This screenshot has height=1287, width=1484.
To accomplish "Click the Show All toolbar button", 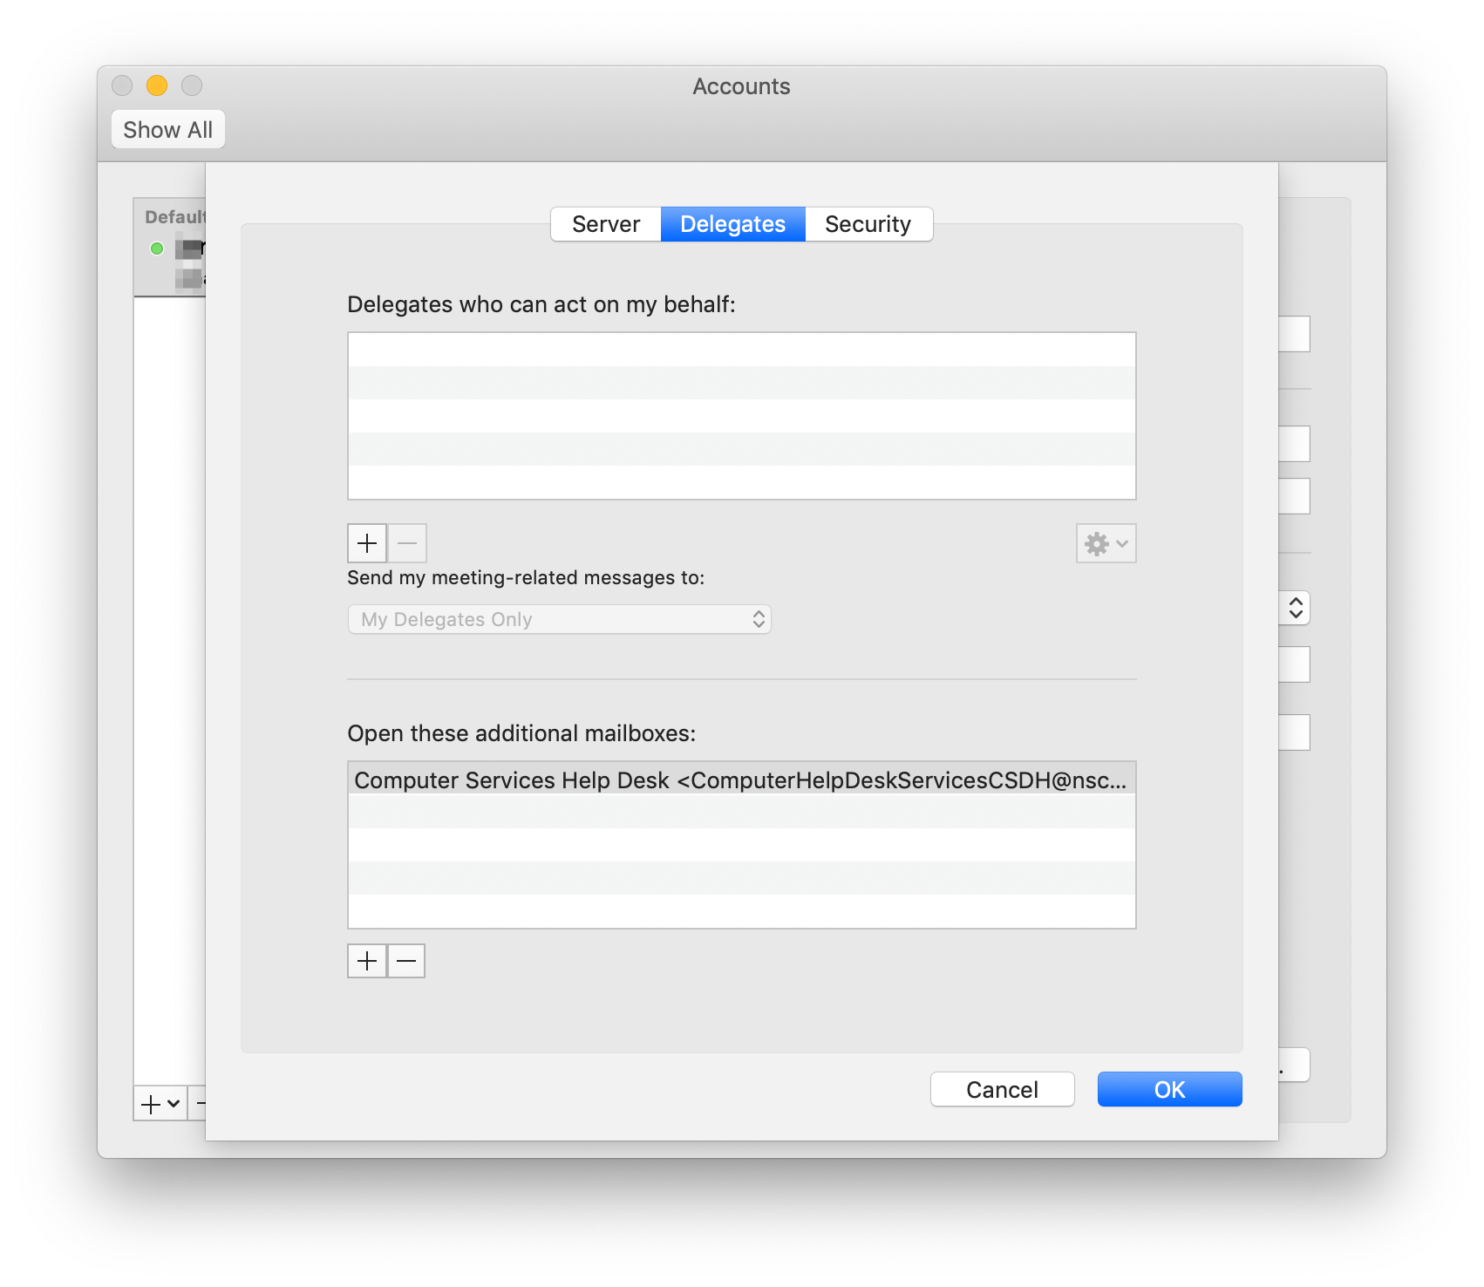I will pyautogui.click(x=168, y=130).
